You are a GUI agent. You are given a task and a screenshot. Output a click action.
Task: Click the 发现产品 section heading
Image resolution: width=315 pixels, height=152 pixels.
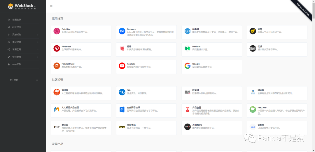(x=58, y=144)
